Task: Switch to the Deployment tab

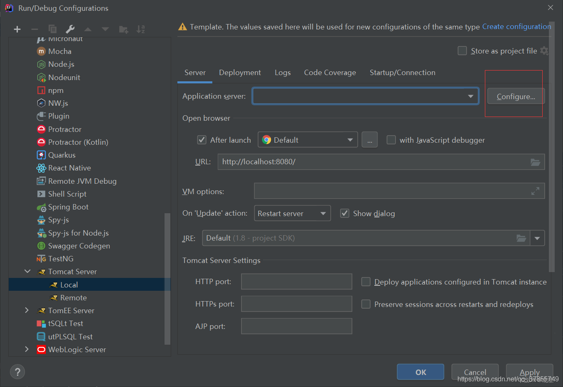Action: 240,73
